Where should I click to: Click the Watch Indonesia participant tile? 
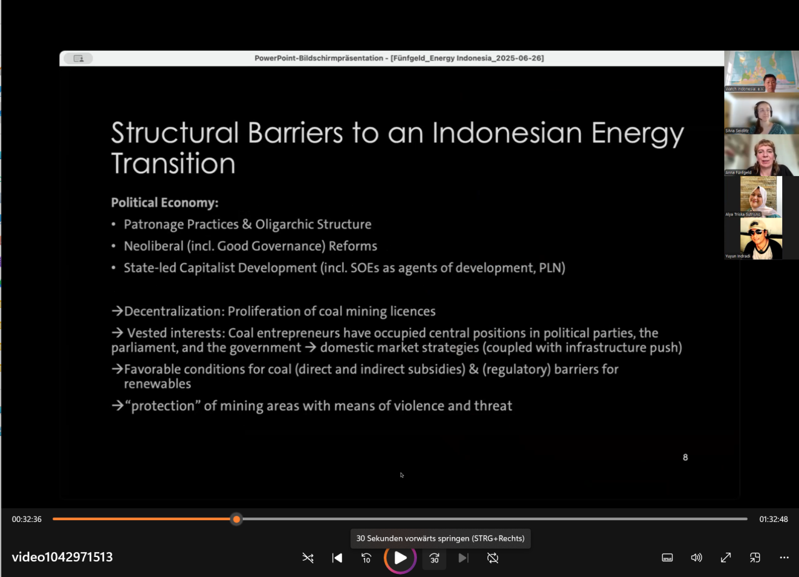point(761,72)
